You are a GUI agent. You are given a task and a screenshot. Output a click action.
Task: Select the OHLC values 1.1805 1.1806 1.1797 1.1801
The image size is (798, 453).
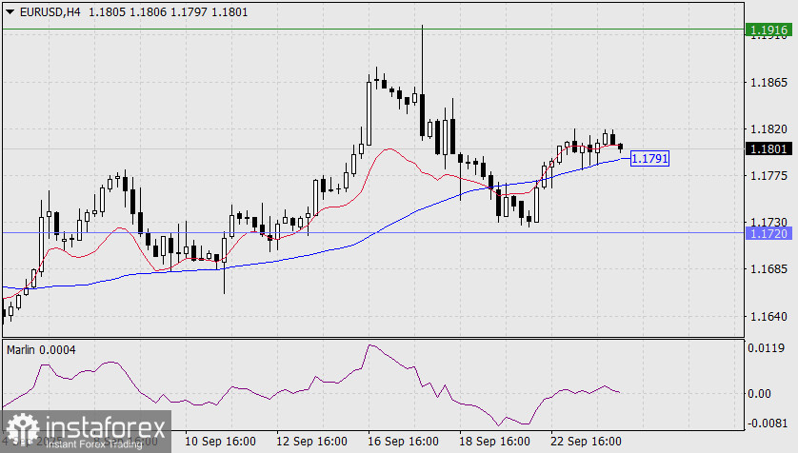[x=169, y=11]
